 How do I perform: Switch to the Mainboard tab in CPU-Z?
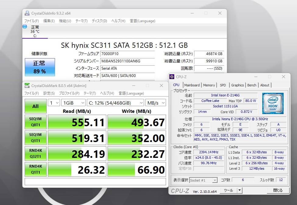click(x=192, y=85)
